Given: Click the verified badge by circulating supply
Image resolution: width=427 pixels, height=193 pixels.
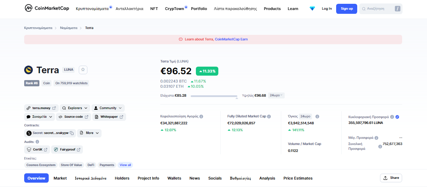Looking at the screenshot, I should (x=397, y=117).
